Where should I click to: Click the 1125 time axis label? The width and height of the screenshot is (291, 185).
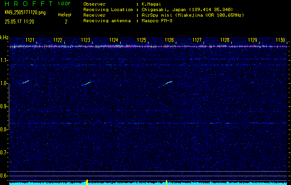point(142,40)
